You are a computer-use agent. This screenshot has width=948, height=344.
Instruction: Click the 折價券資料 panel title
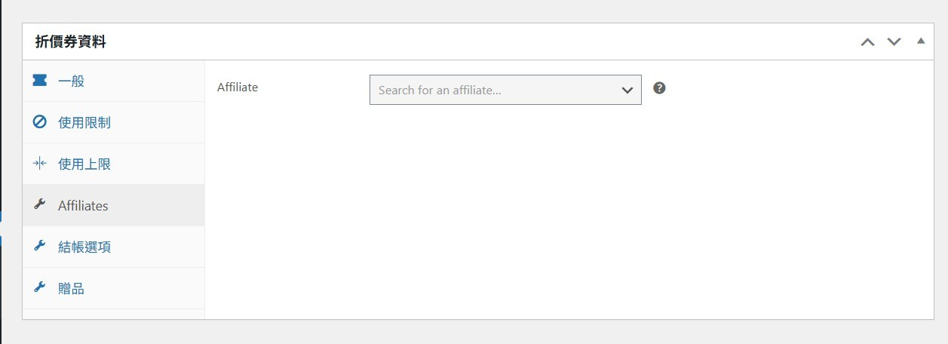(71, 42)
